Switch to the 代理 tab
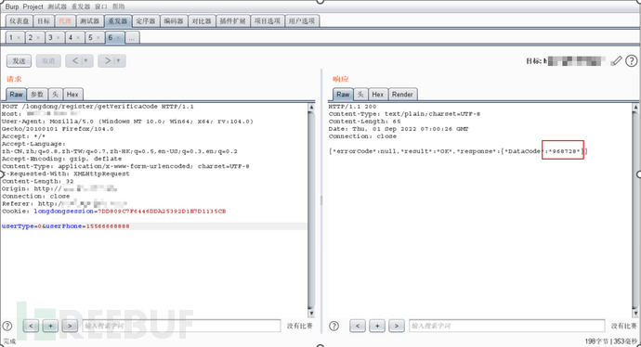The height and width of the screenshot is (347, 641). click(x=65, y=20)
